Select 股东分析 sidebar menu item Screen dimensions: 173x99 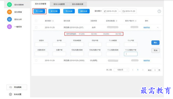coord(17,19)
